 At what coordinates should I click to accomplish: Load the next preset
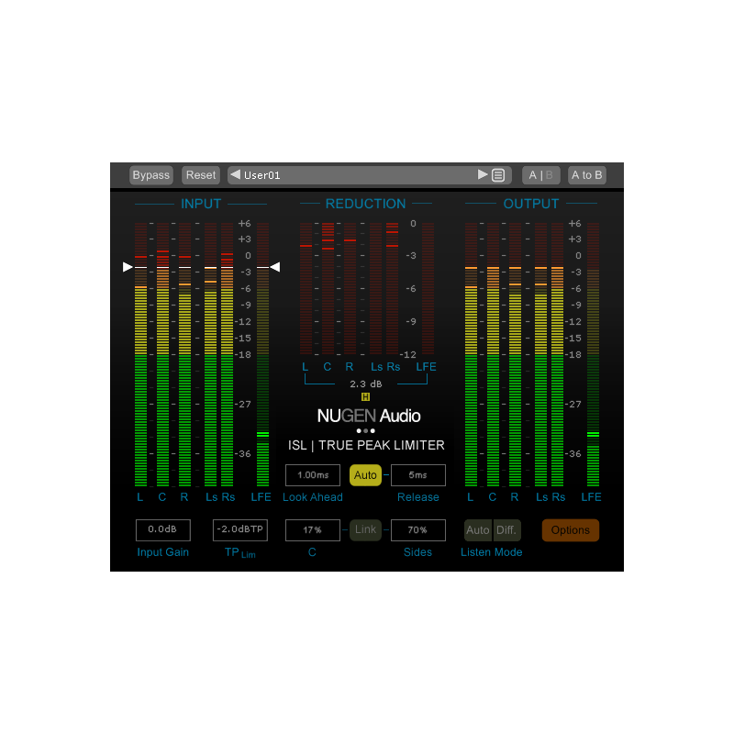pyautogui.click(x=483, y=175)
